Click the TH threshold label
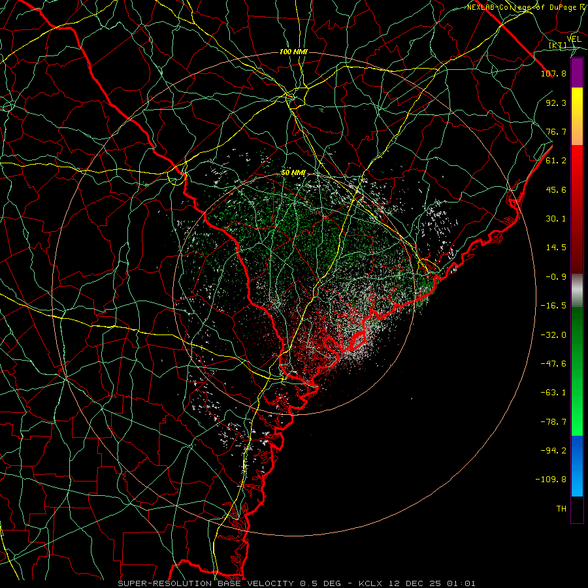The image size is (588, 588). pyautogui.click(x=561, y=509)
